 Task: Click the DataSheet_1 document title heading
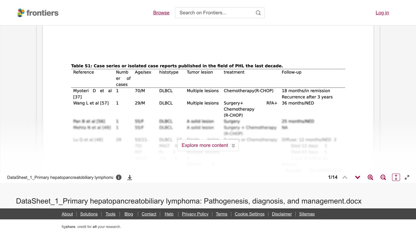189,201
